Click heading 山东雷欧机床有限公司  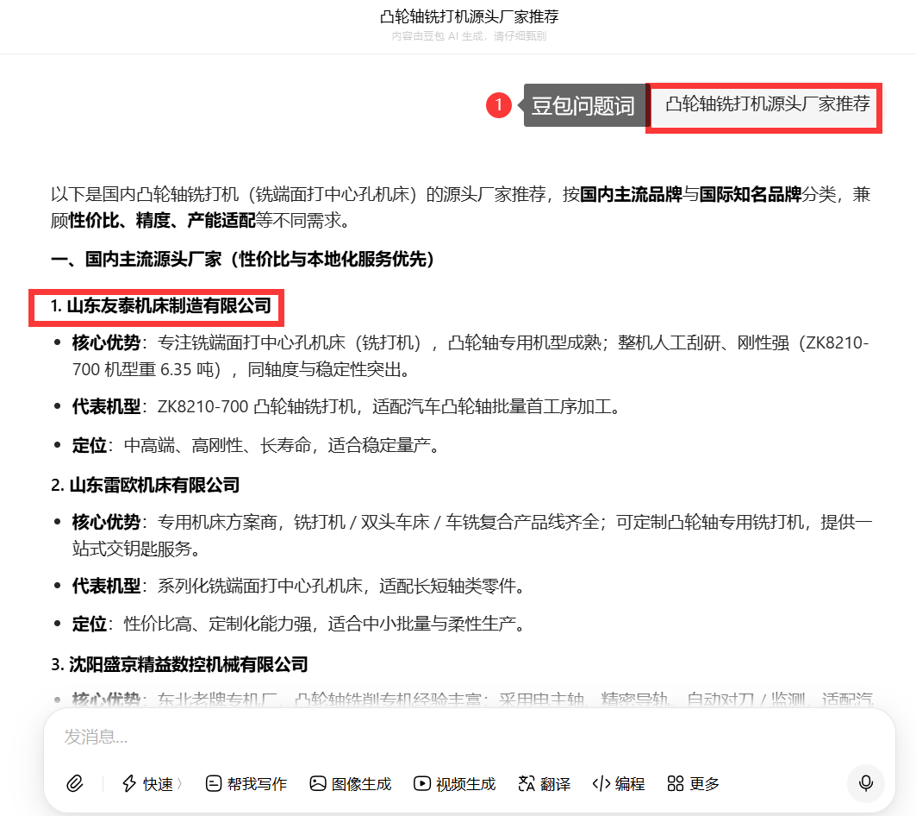click(x=155, y=486)
